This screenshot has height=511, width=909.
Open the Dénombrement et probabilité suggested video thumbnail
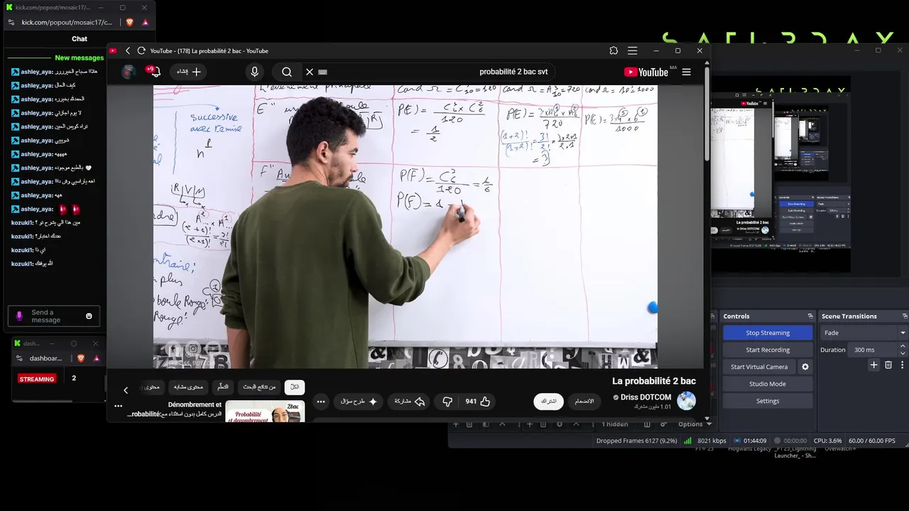coord(265,412)
